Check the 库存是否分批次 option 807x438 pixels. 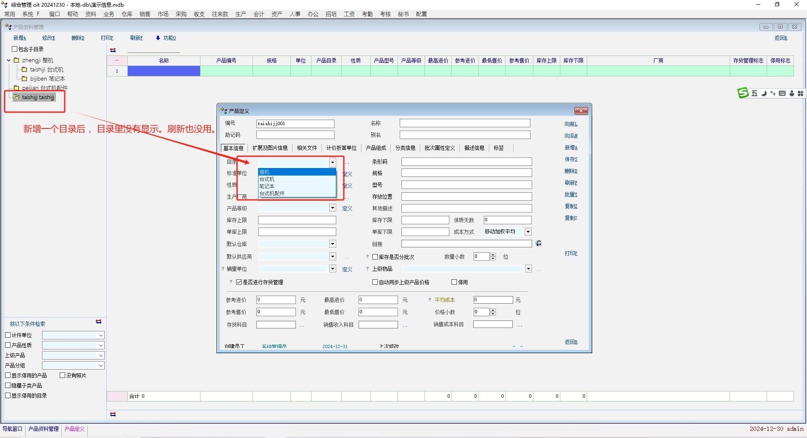pos(375,257)
